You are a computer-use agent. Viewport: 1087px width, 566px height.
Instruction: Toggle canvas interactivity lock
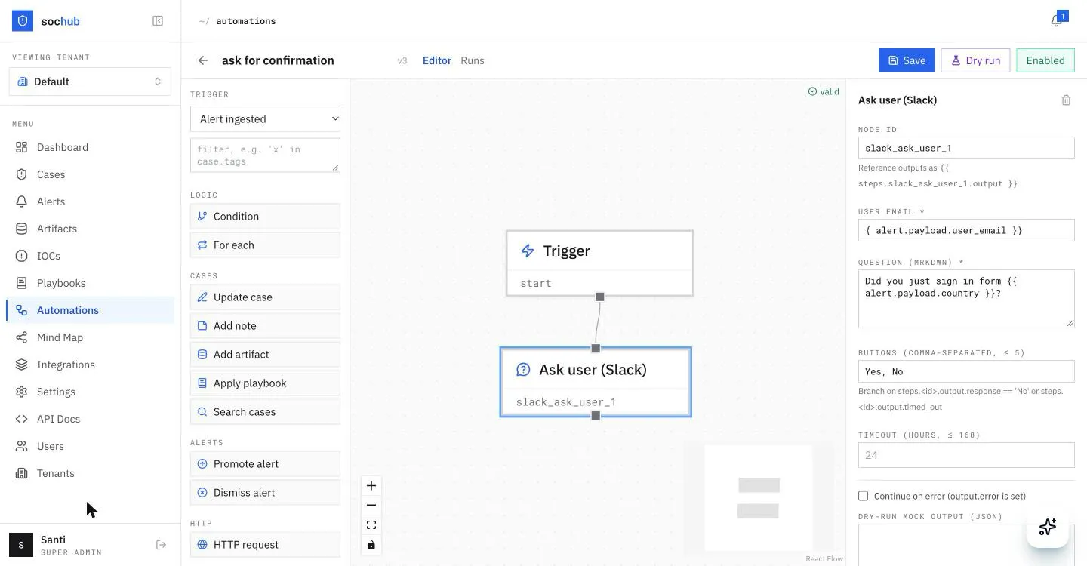coord(371,545)
